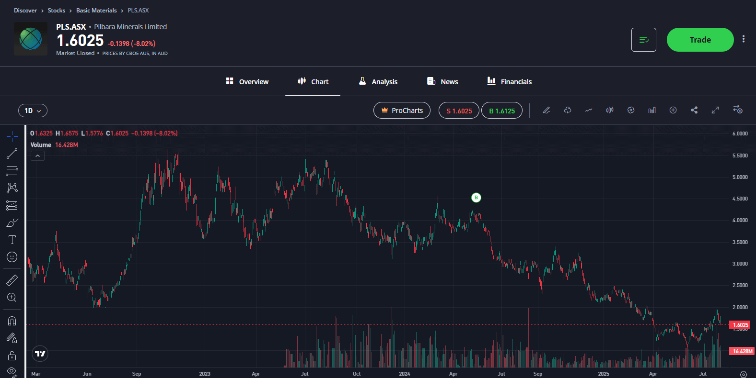Select the trend line drawing tool

(x=12, y=154)
